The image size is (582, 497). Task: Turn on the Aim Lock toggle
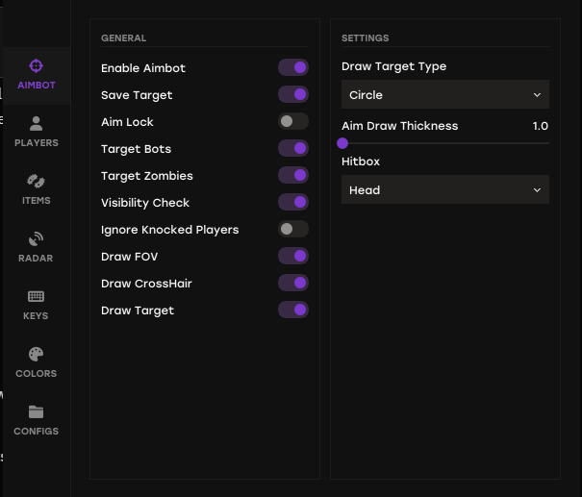click(293, 121)
